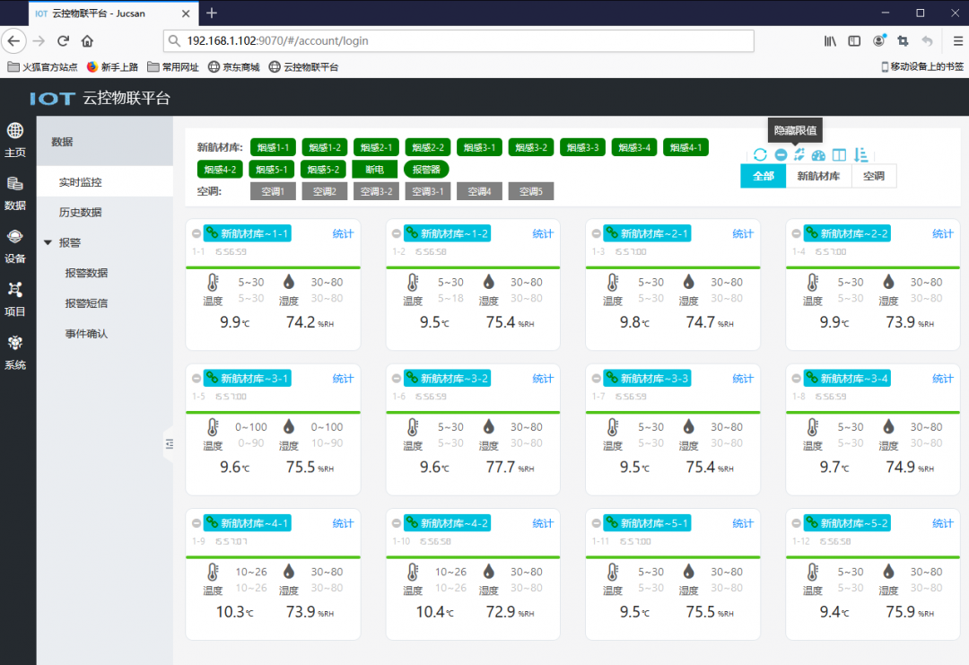The height and width of the screenshot is (665, 969).
Task: Open 统计 link on 新航材库~3-3 card
Action: tap(743, 378)
